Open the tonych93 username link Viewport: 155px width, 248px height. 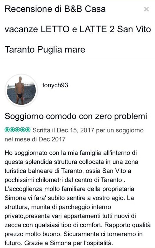coord(55,85)
